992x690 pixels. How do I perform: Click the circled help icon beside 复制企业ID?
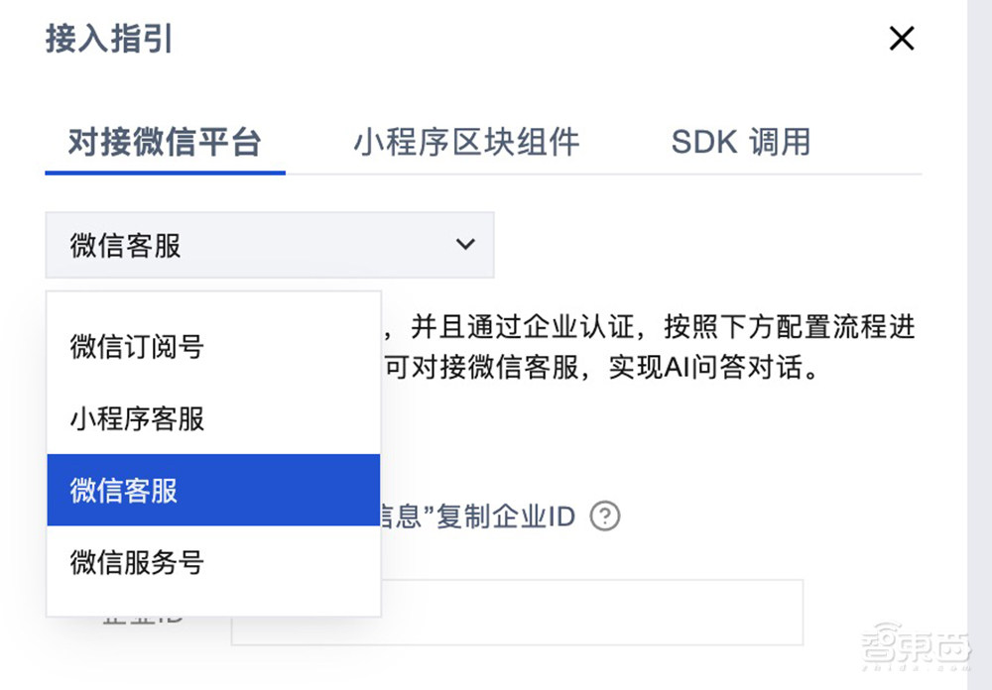606,517
